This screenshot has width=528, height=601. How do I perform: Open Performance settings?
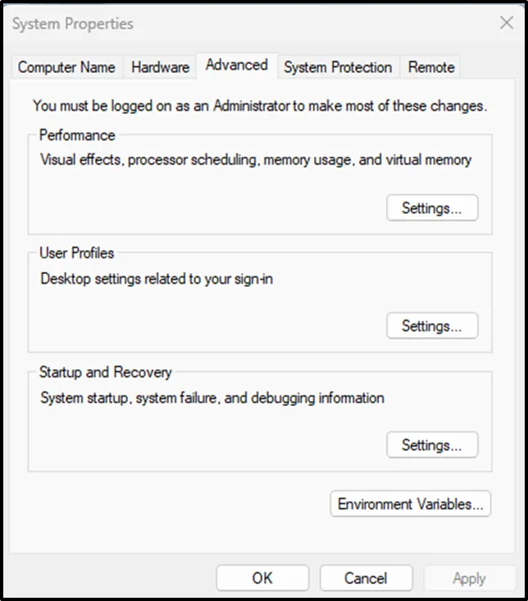click(431, 208)
